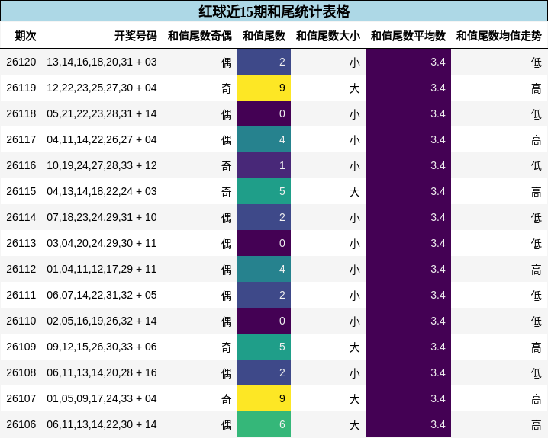Click draw numbers 04,11,14,22,26,27 + 04
Image resolution: width=548 pixels, height=438 pixels.
click(x=102, y=139)
